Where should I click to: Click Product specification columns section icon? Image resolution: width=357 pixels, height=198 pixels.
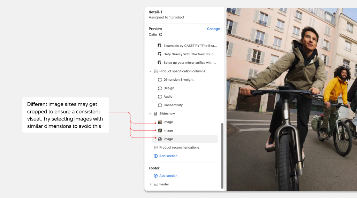pos(155,71)
